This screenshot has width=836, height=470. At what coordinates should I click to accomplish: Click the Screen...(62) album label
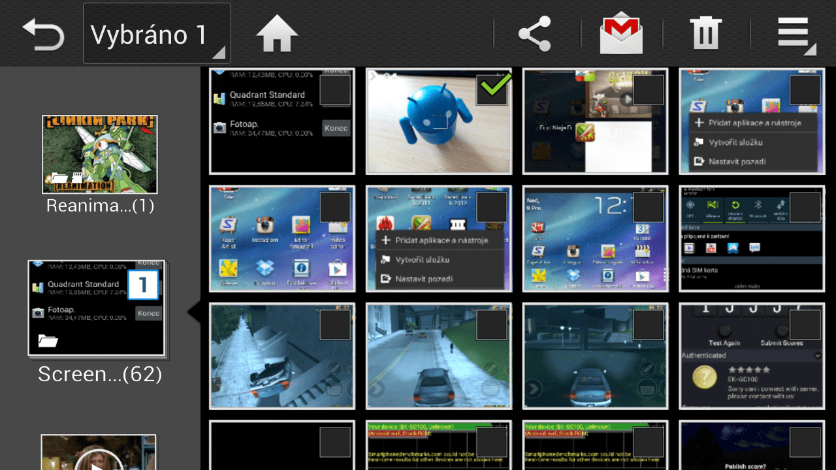[99, 374]
